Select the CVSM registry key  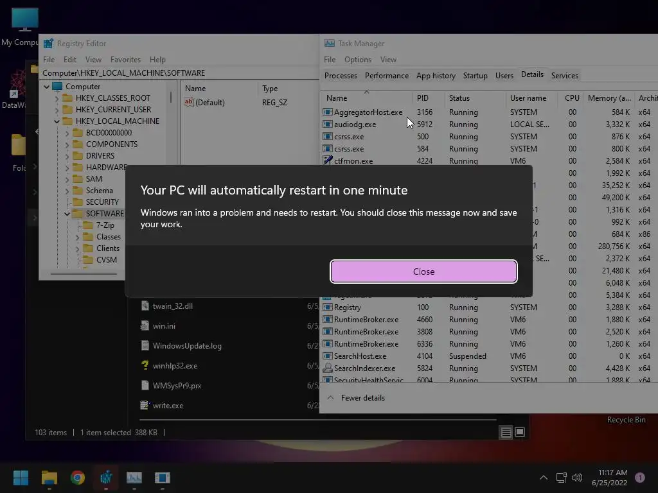point(107,260)
